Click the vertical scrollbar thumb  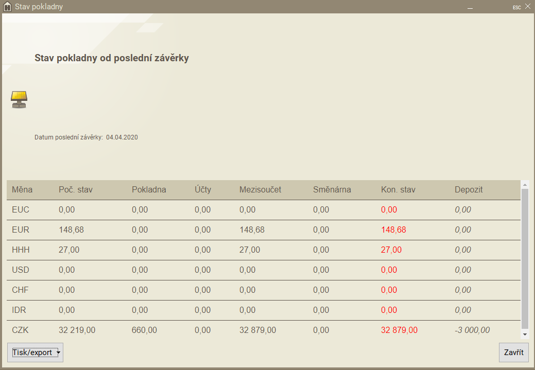[525, 257]
